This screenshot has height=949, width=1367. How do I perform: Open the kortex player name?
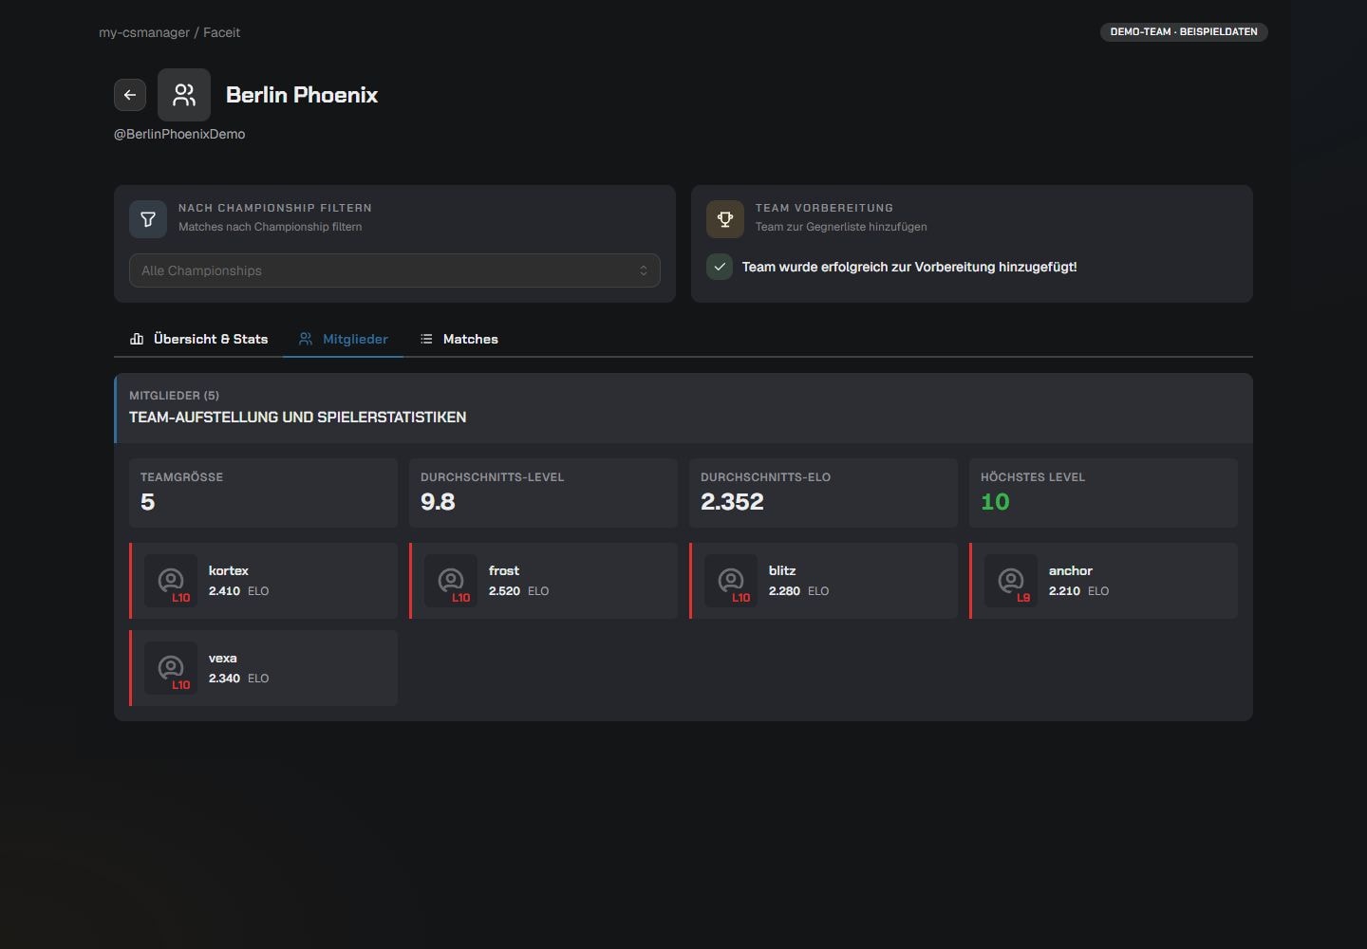point(229,570)
